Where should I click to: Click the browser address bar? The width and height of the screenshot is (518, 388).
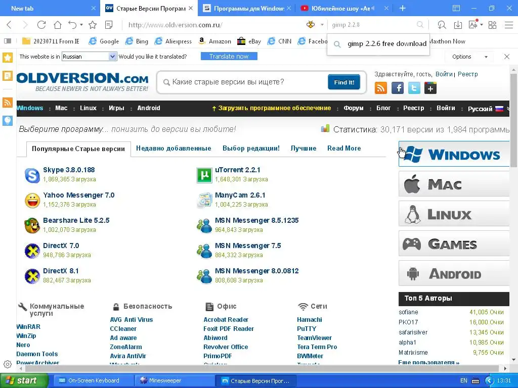coord(211,25)
